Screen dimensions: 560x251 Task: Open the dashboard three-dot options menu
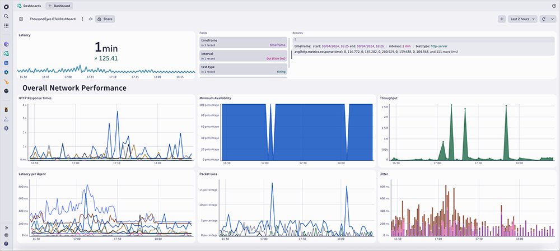83,18
